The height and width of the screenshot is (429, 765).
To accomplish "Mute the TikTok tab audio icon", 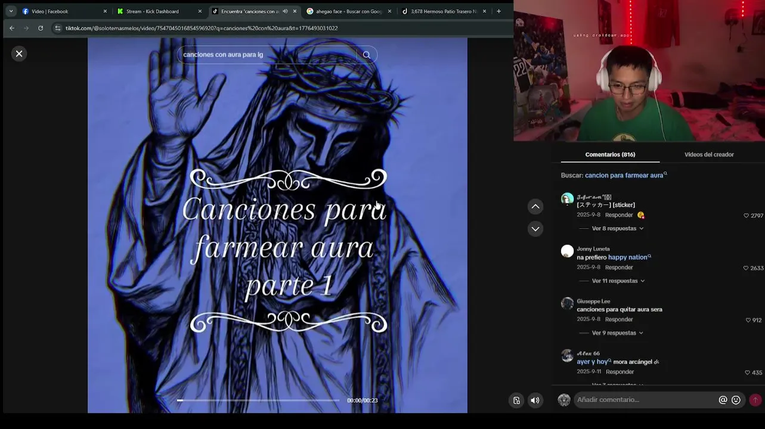I will (x=285, y=11).
